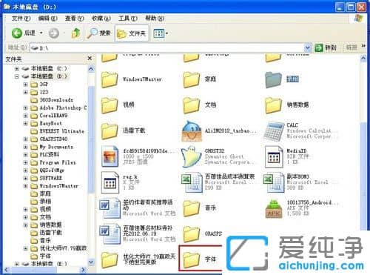Screen dimensions: 370x275
Task: Open the 工具(T) menu
Action: coord(127,19)
